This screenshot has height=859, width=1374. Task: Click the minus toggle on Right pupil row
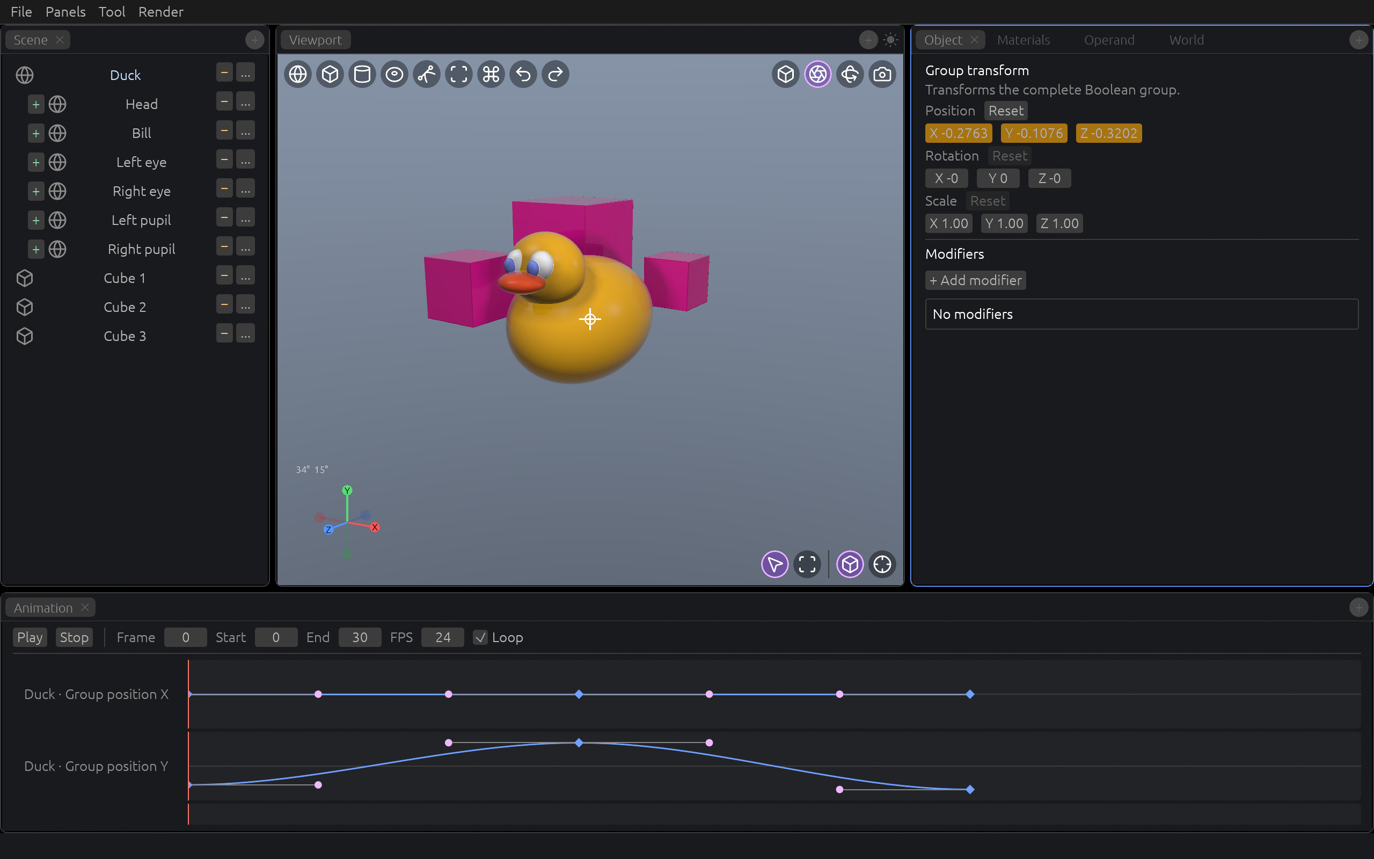point(224,246)
